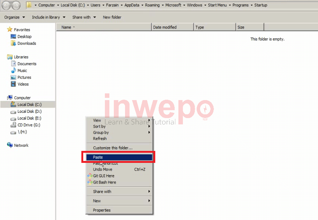Navigate to Programs in the address breadcrumb

pos(240,5)
